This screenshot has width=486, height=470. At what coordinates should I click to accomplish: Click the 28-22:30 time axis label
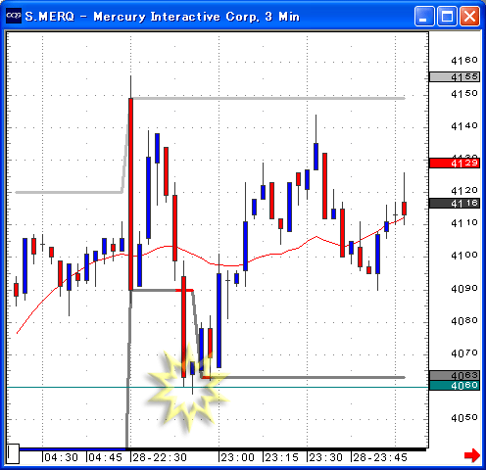(160, 457)
